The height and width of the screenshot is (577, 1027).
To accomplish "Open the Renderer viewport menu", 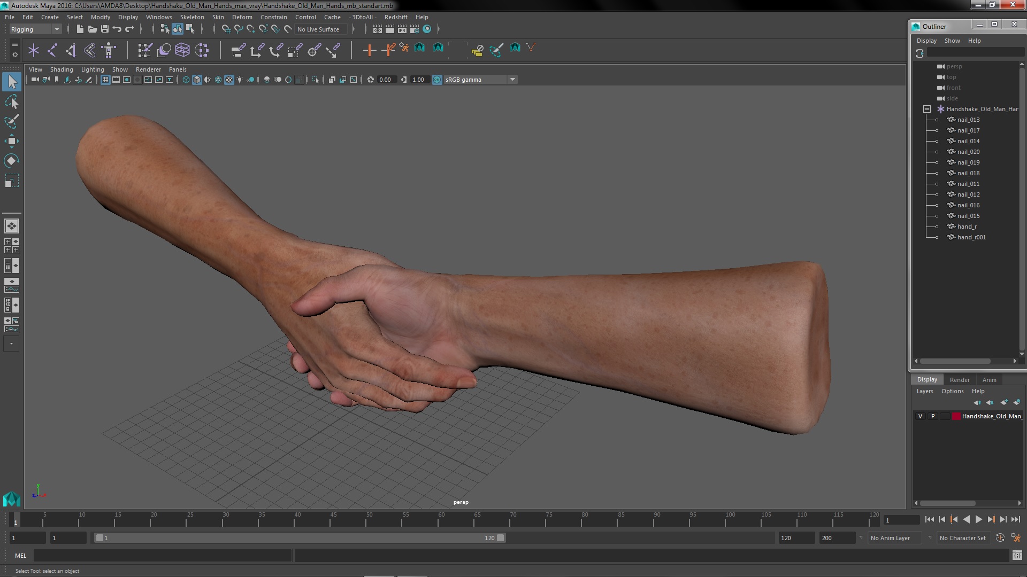I will [x=148, y=69].
